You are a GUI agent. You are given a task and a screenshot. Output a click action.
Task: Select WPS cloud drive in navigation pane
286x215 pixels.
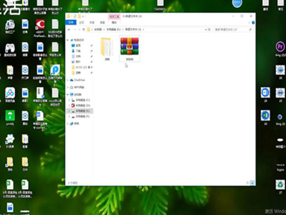77,87
